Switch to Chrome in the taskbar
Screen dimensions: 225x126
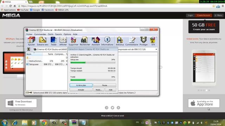(x=44, y=123)
